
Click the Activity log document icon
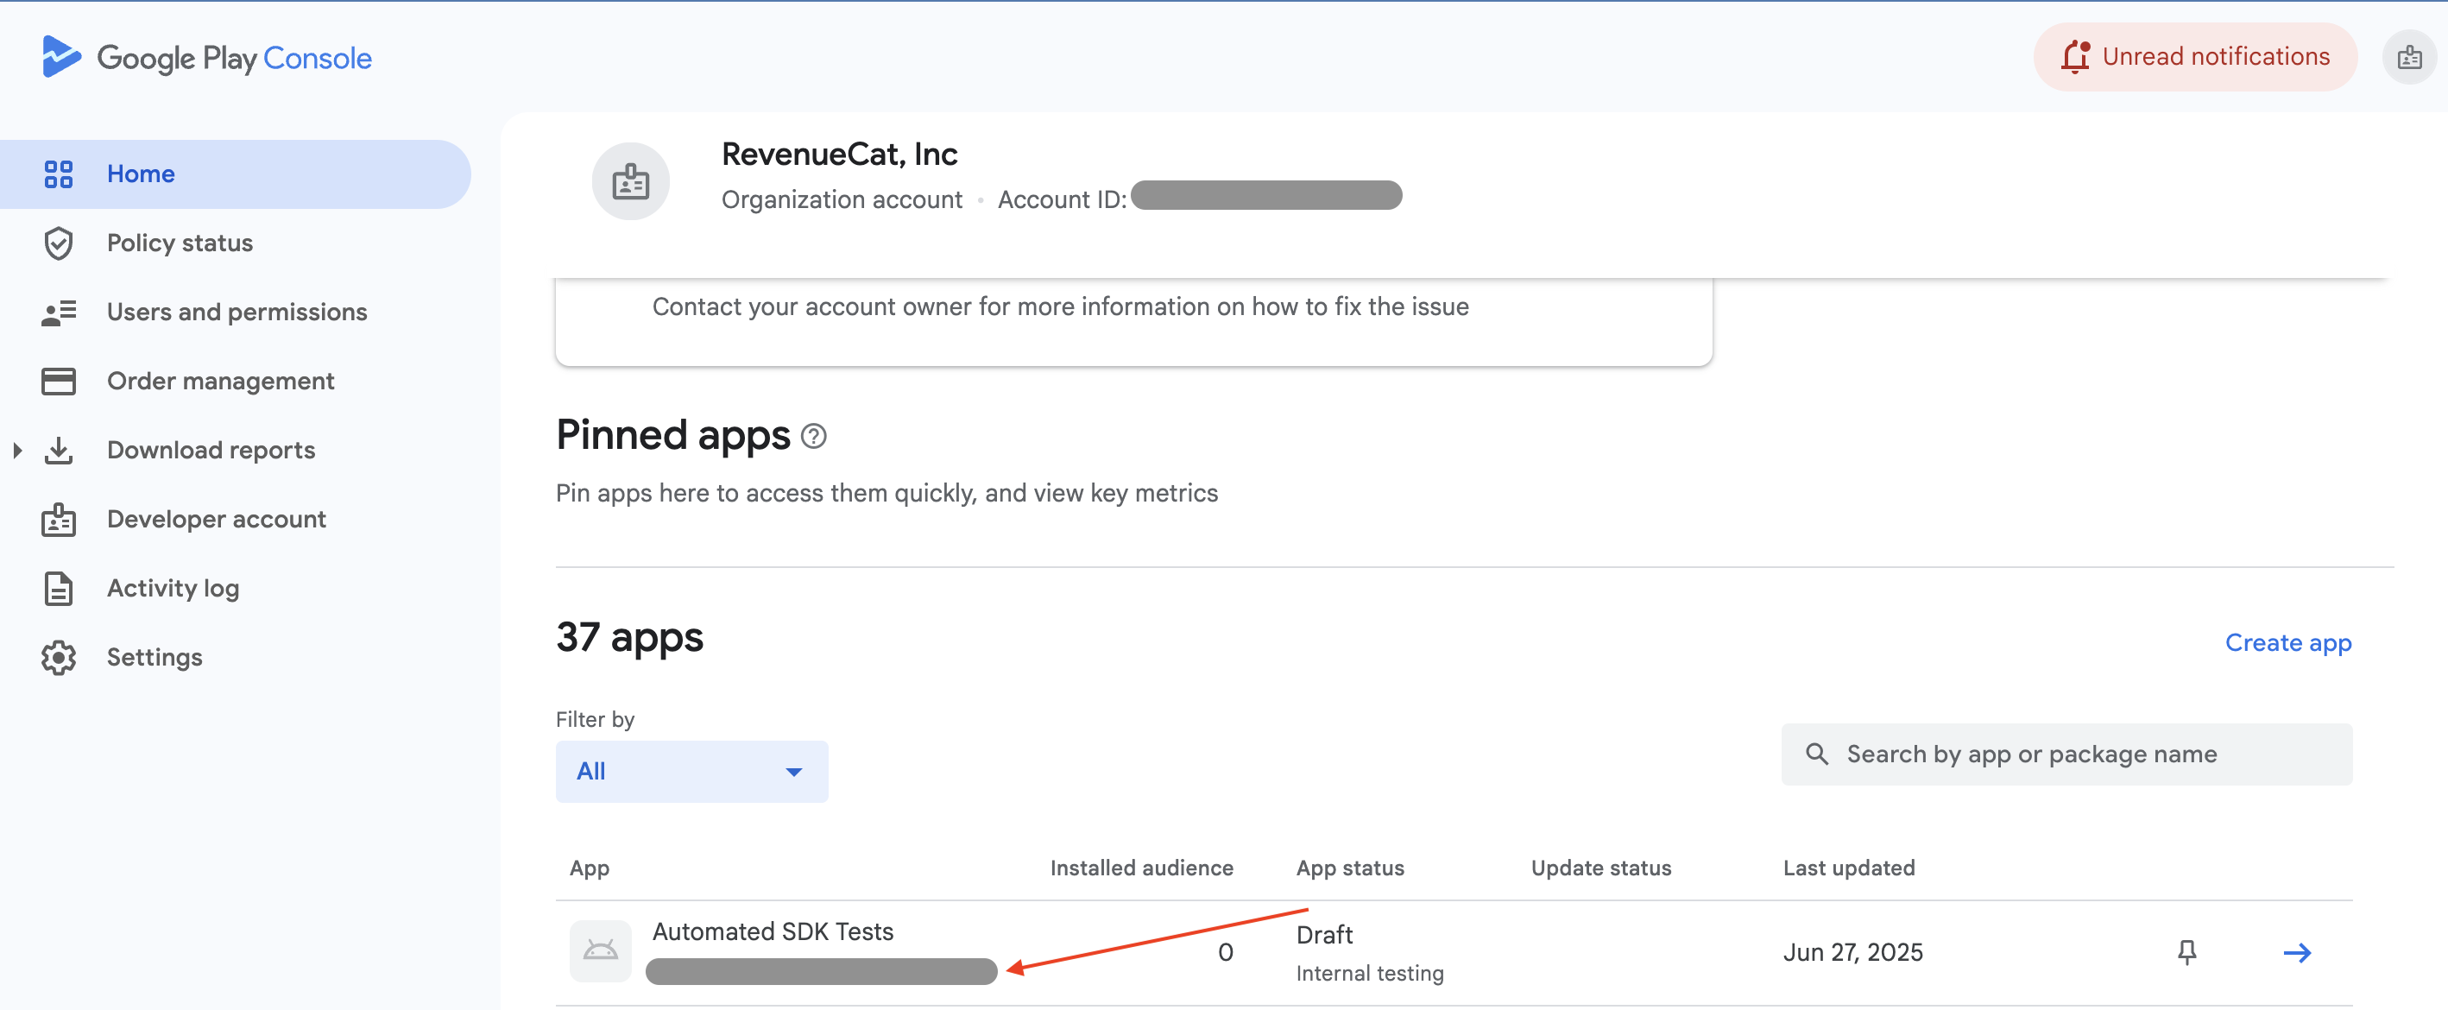tap(58, 588)
